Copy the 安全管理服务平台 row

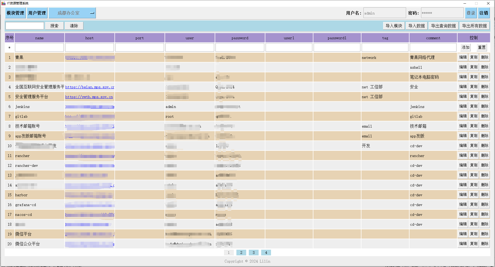click(x=474, y=97)
